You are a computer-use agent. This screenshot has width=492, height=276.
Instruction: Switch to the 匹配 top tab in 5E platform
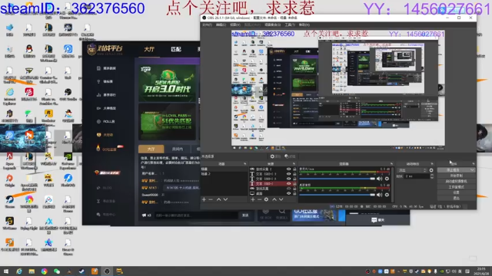[176, 49]
